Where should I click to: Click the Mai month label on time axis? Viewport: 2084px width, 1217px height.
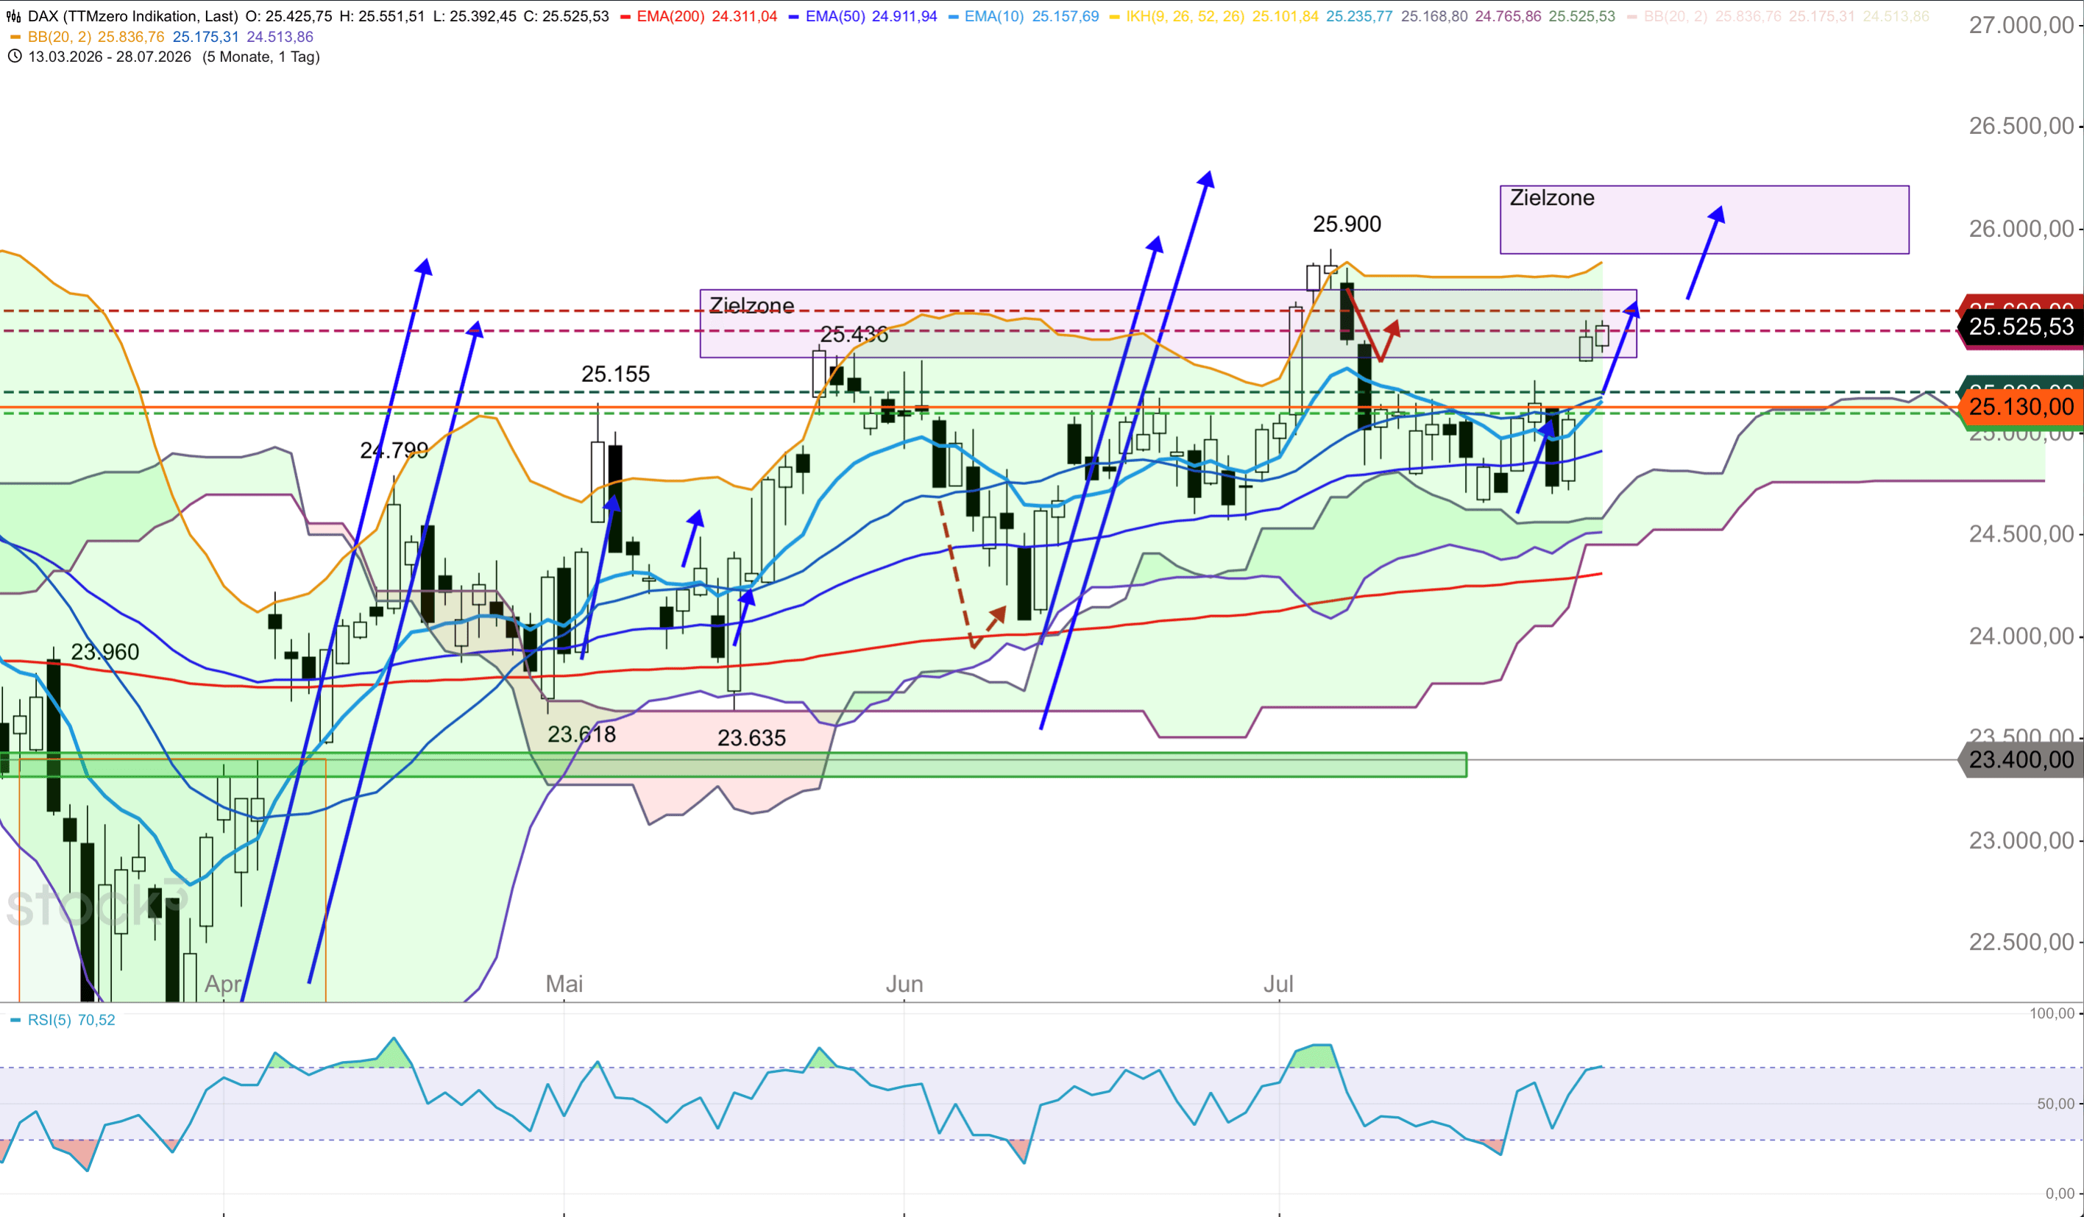click(564, 984)
